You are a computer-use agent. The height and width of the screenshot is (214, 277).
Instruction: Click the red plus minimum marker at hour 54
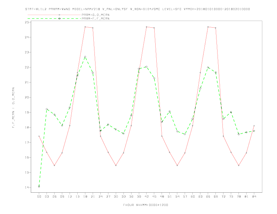coord(177,165)
